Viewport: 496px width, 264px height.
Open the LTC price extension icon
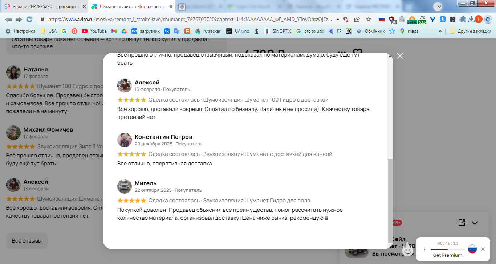(x=422, y=20)
